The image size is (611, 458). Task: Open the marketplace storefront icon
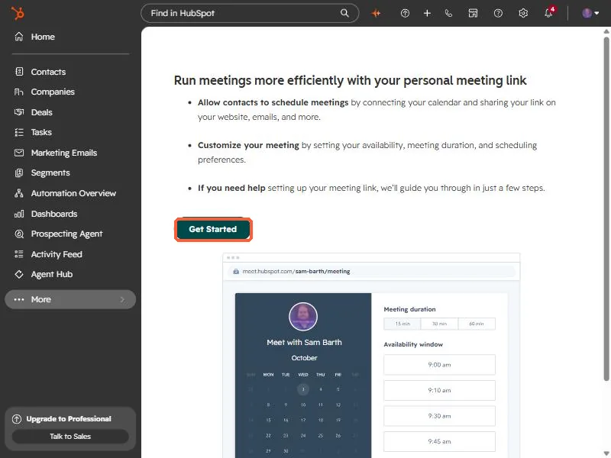(x=473, y=13)
